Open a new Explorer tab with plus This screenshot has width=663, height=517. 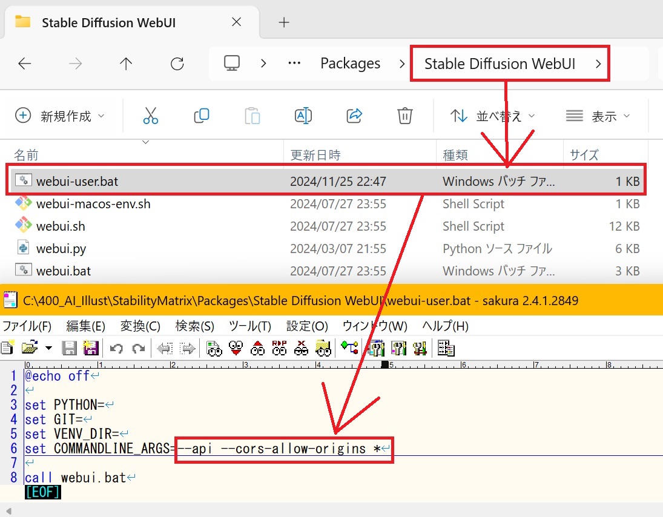(x=284, y=22)
